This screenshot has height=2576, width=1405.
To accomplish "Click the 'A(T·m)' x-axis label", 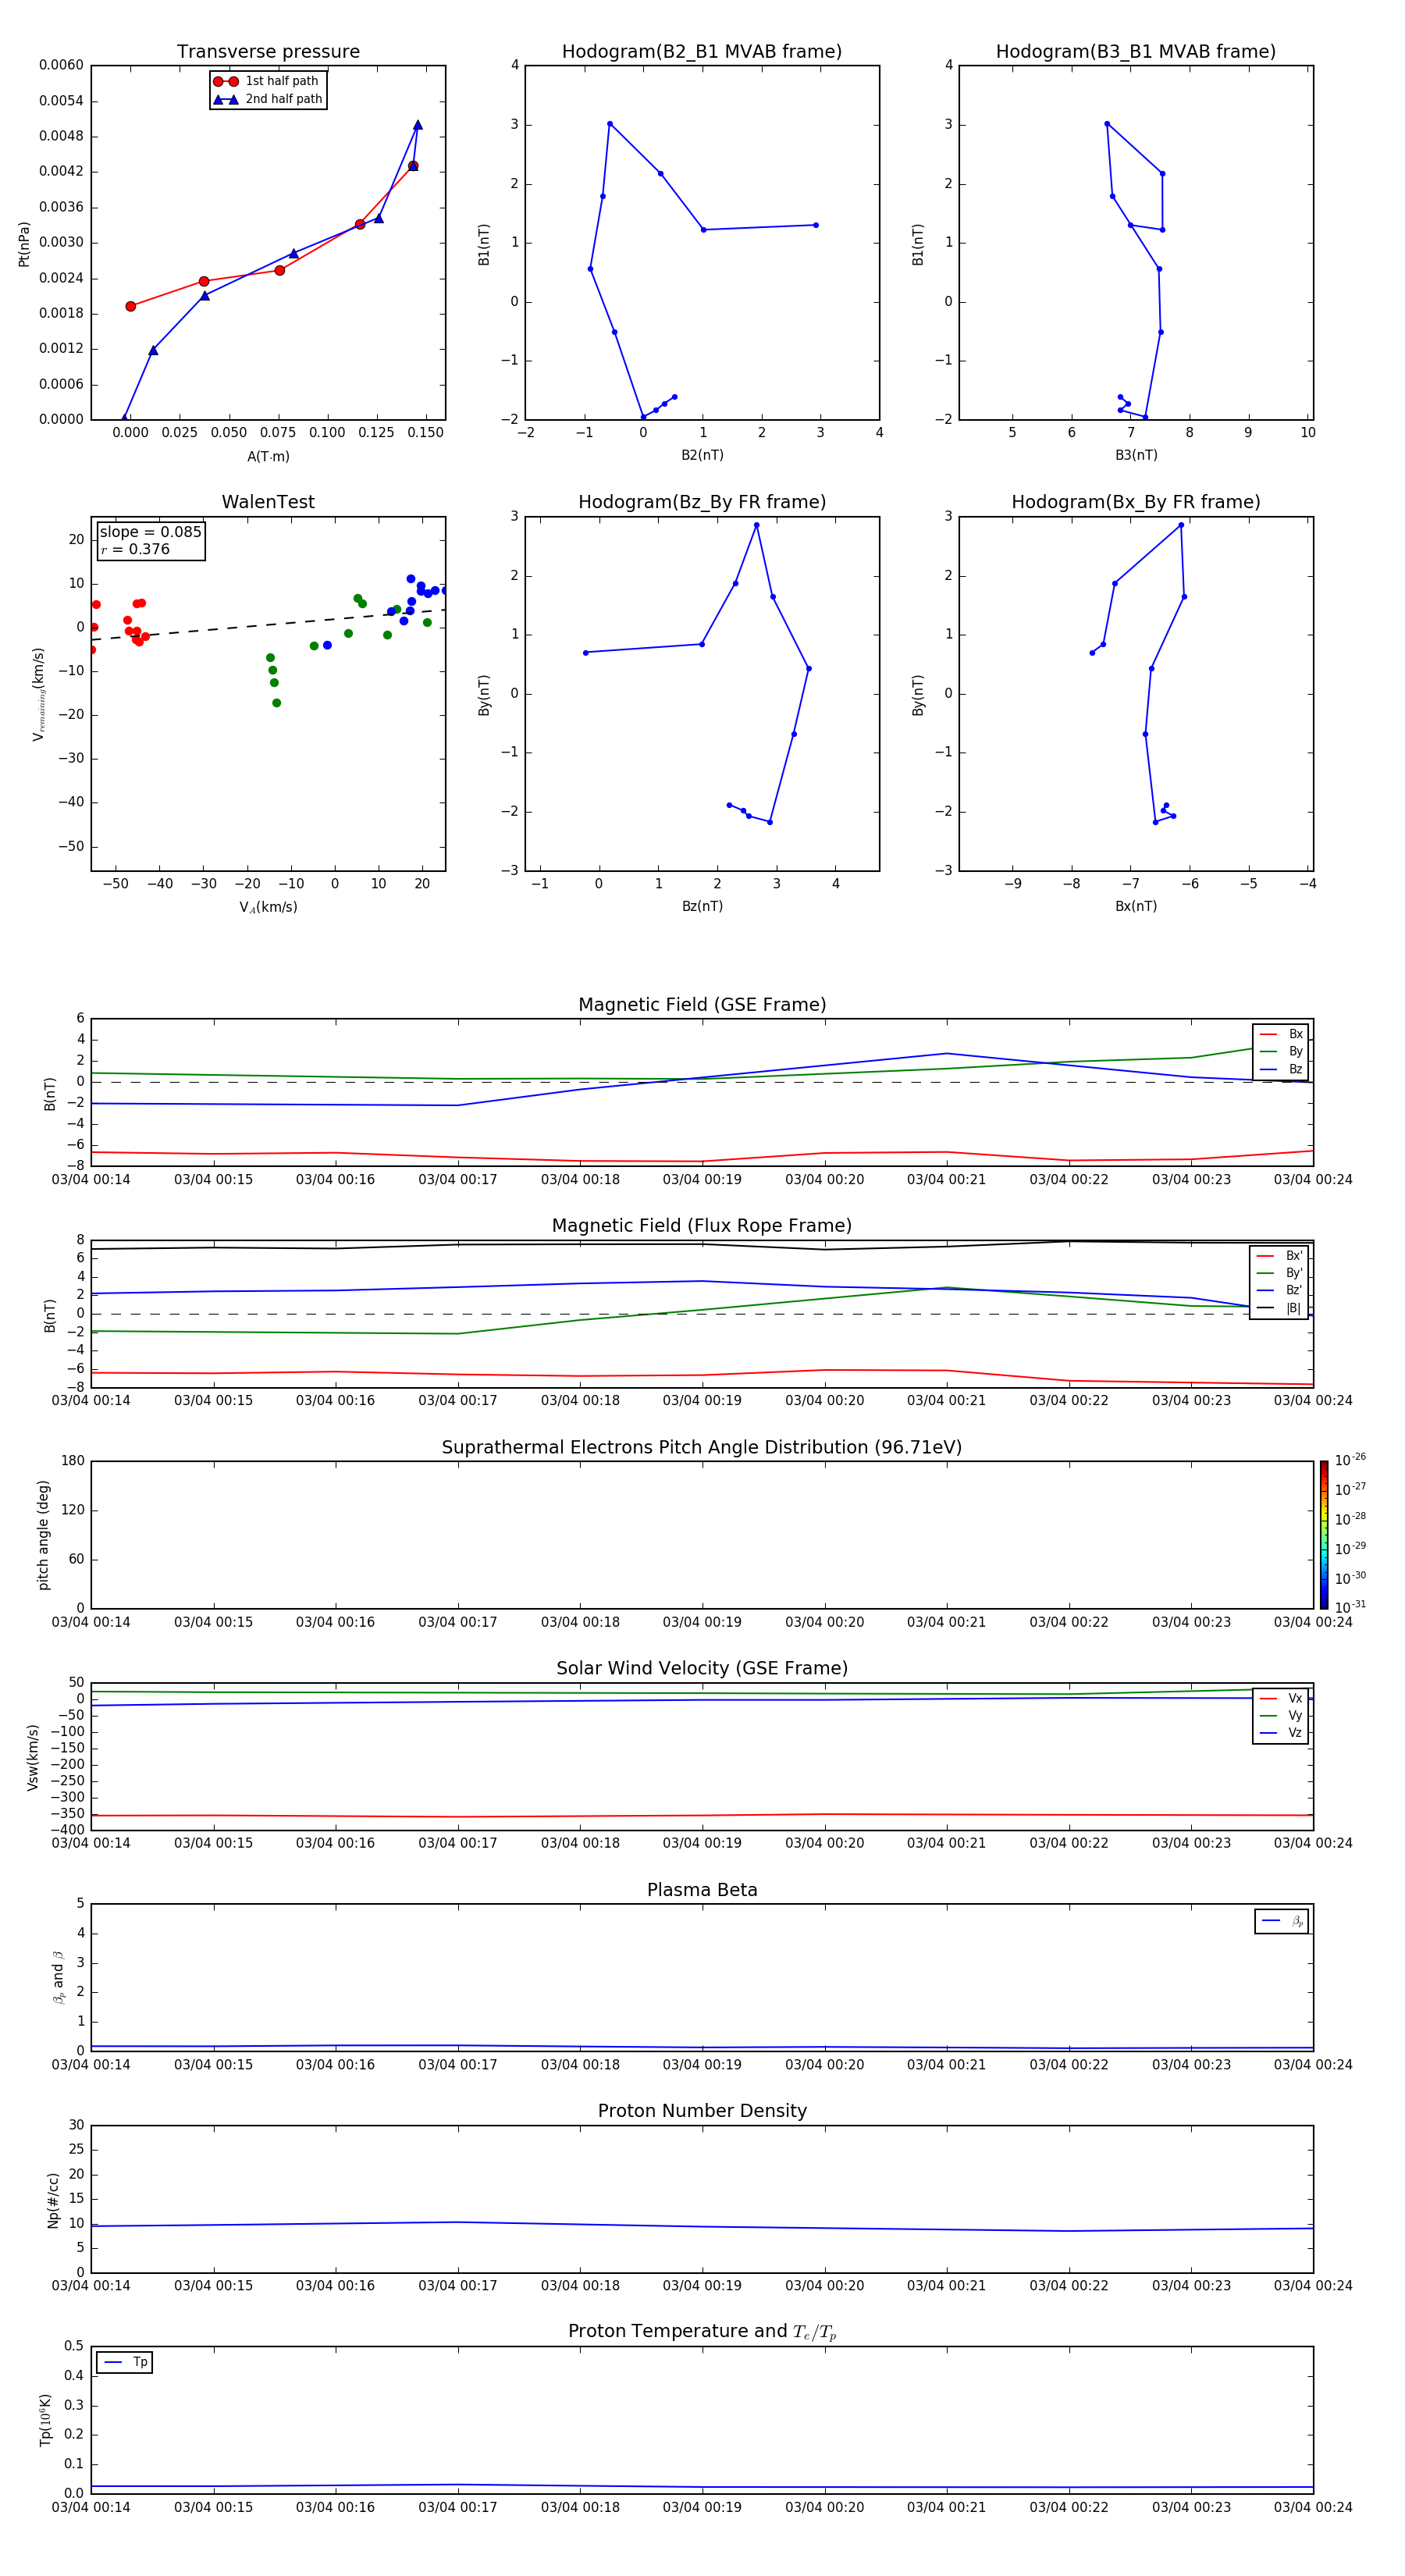I will coord(268,456).
